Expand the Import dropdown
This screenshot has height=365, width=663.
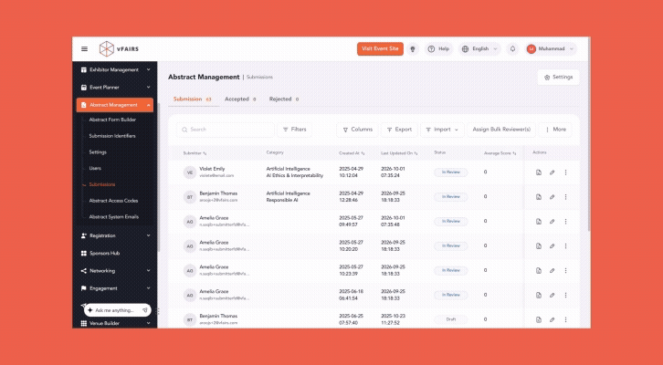[442, 130]
